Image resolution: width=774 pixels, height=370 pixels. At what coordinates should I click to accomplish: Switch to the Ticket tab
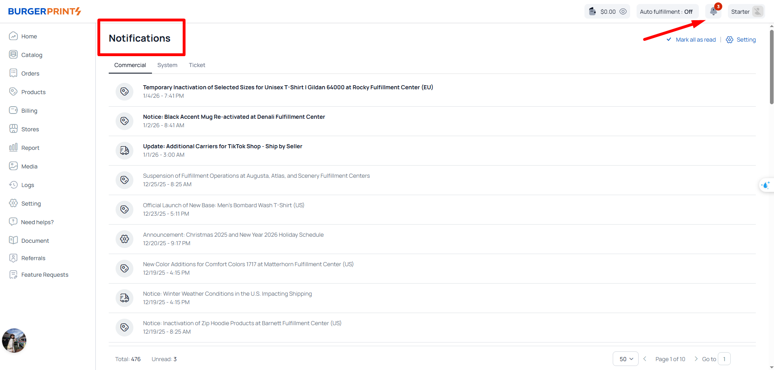[197, 65]
